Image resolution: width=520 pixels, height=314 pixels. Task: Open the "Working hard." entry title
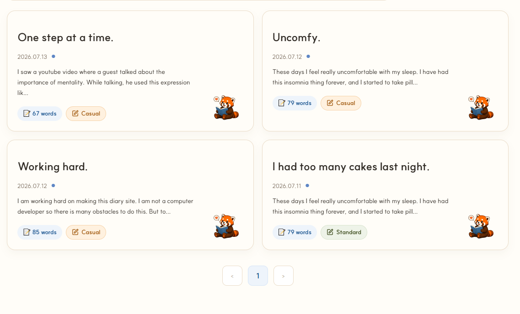53,167
